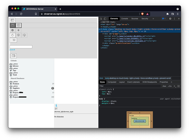Open the gear action menu
This screenshot has height=139, width=189.
13,30
